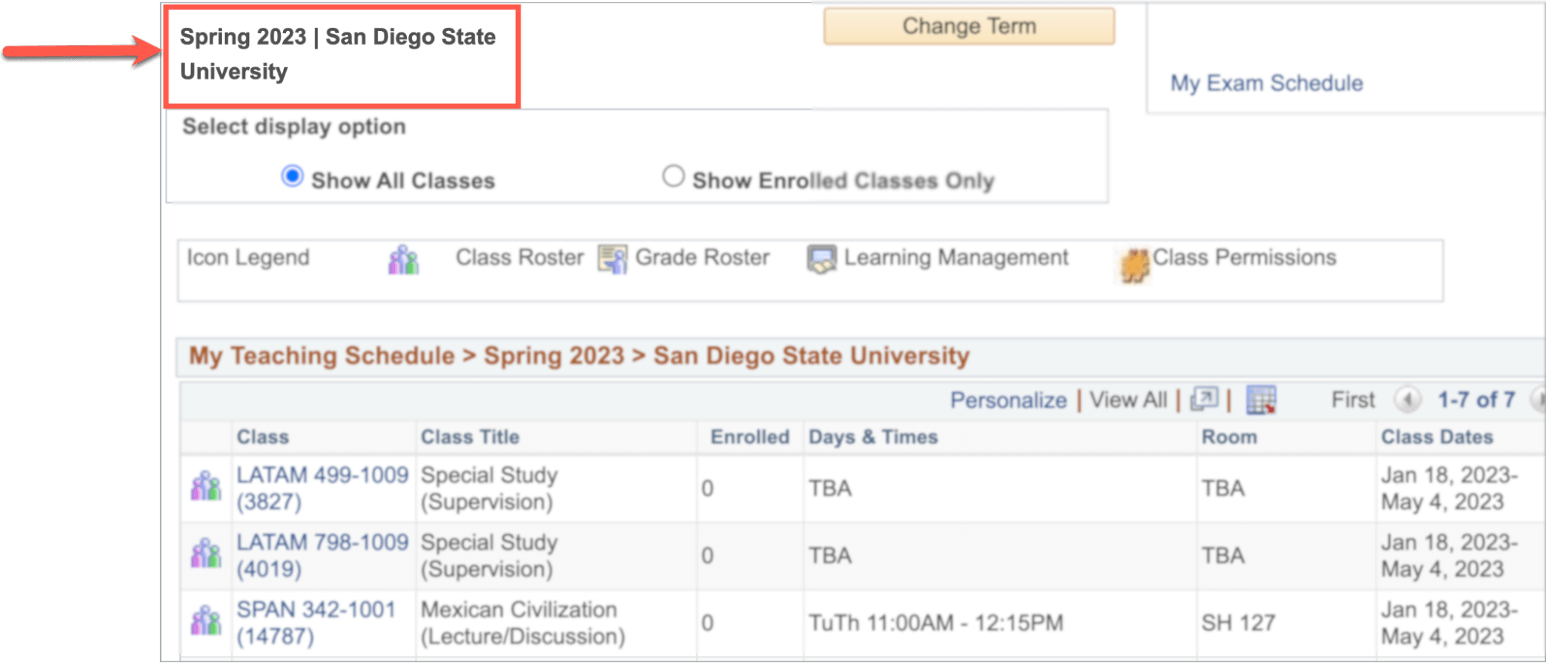Select Show Enrolled Classes Only option
The image size is (1546, 663).
pyautogui.click(x=674, y=176)
